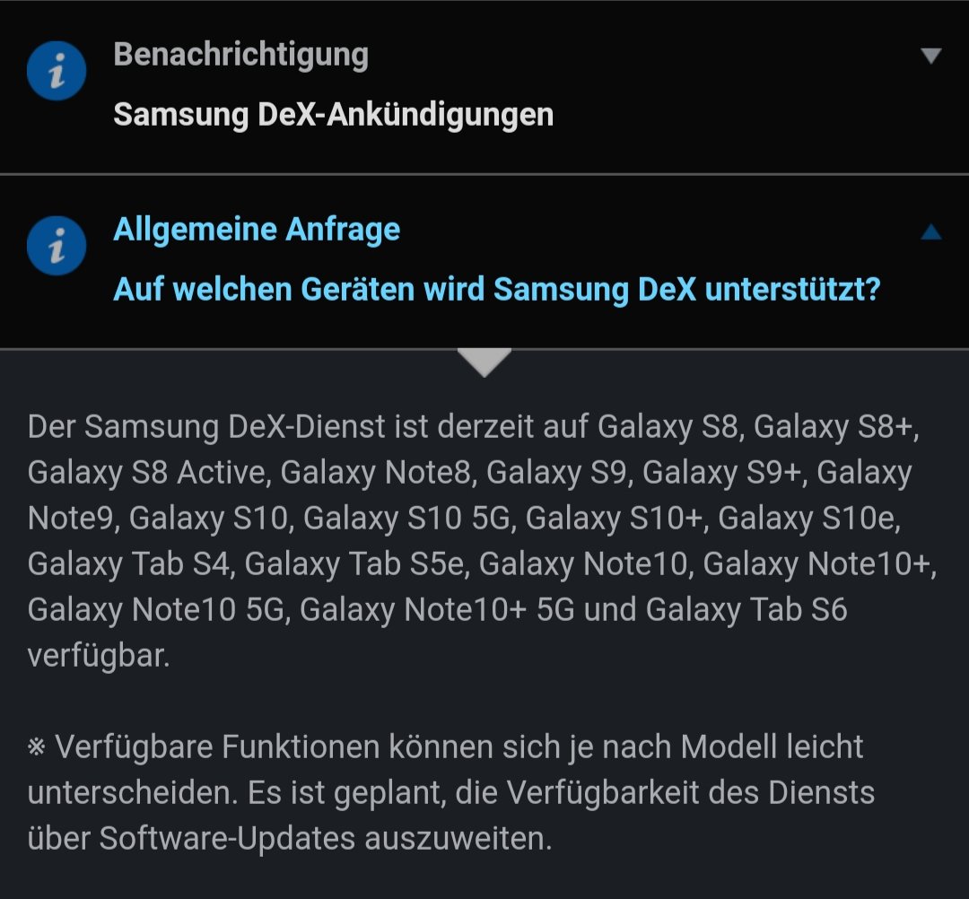Click 'Galaxy S10 5G' in the device list
The width and height of the screenshot is (969, 899).
(x=407, y=519)
